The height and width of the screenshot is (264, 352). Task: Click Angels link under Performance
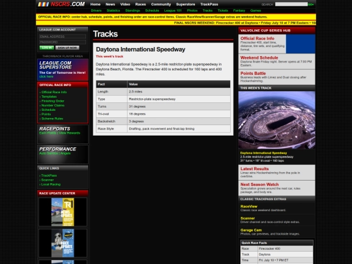[65, 153]
